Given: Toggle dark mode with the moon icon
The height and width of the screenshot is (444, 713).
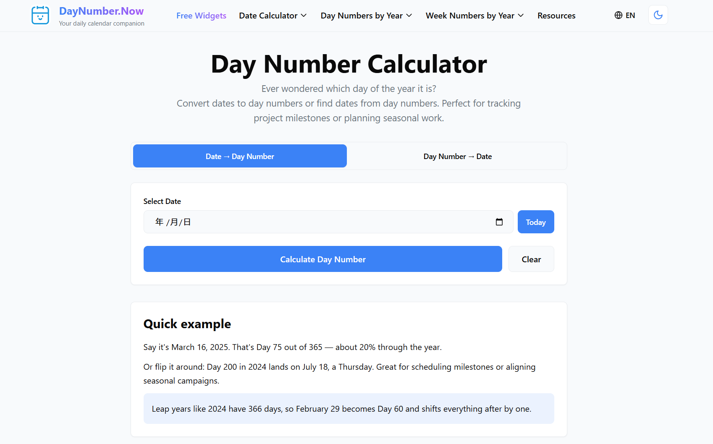Looking at the screenshot, I should (x=658, y=15).
